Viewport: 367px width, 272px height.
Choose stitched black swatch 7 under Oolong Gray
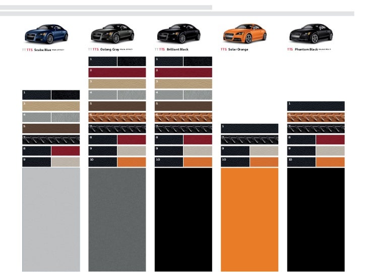point(117,128)
